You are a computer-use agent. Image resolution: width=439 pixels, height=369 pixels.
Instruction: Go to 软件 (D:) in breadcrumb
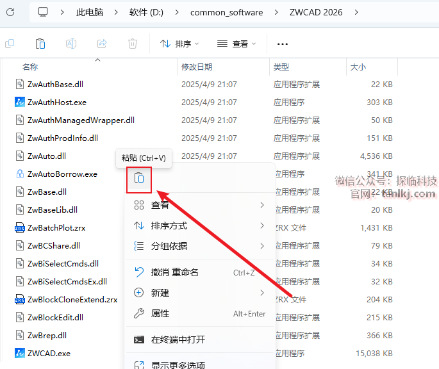point(146,12)
